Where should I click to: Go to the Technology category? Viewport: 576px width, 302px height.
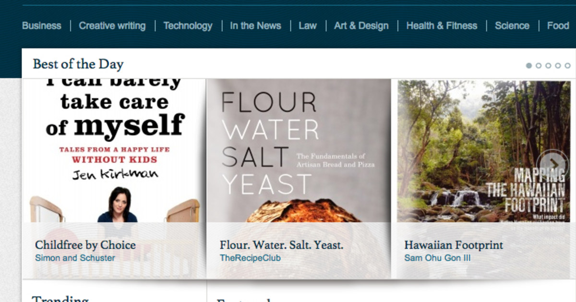click(188, 26)
